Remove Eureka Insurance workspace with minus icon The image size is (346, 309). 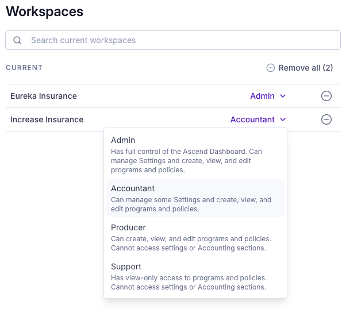[326, 96]
